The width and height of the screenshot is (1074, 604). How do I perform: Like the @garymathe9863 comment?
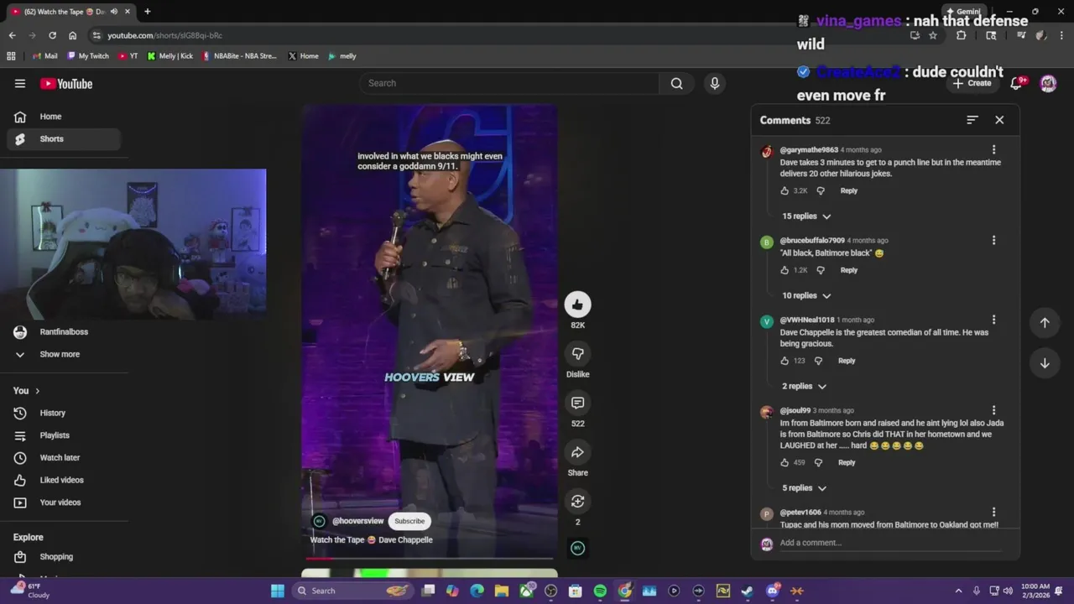pos(785,190)
